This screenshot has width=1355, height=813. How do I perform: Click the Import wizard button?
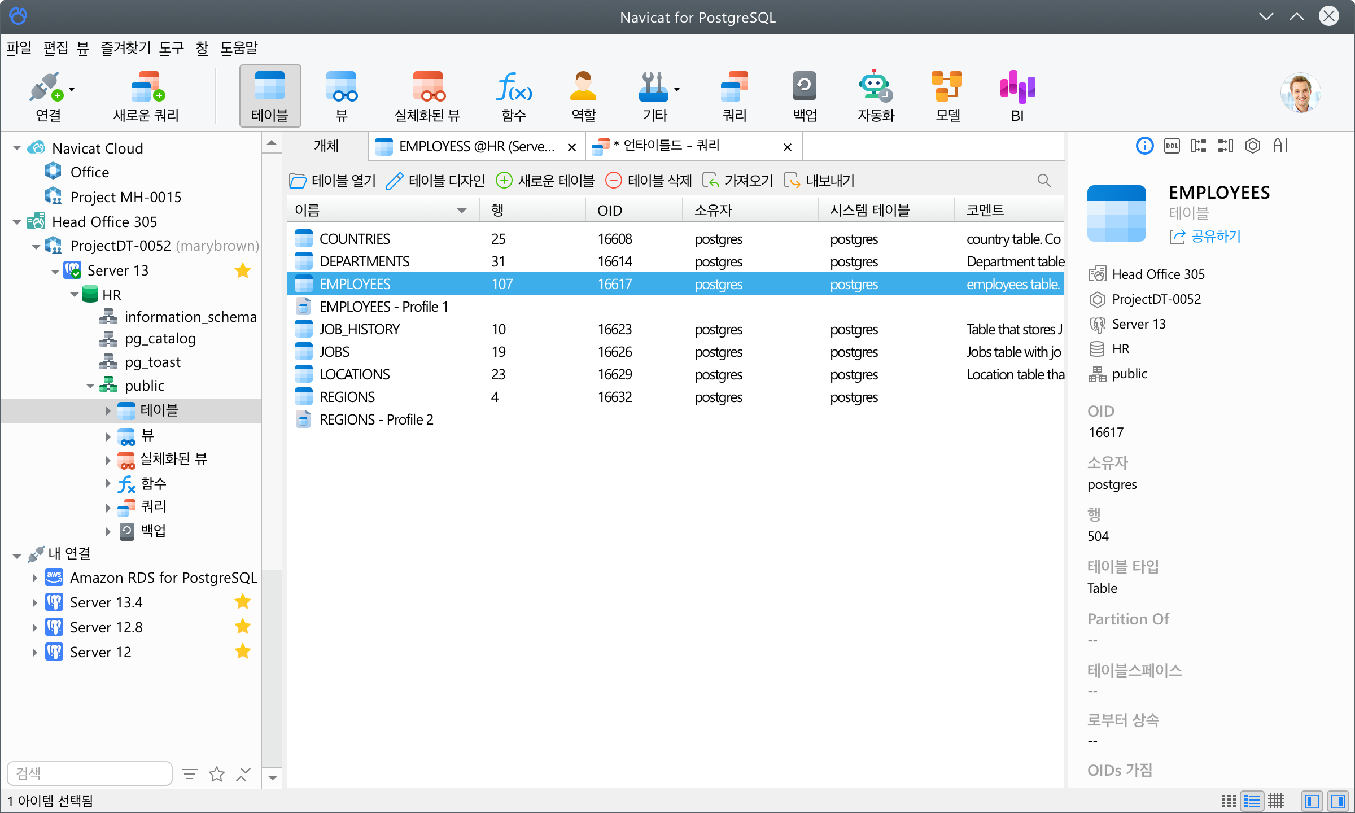[x=737, y=181]
